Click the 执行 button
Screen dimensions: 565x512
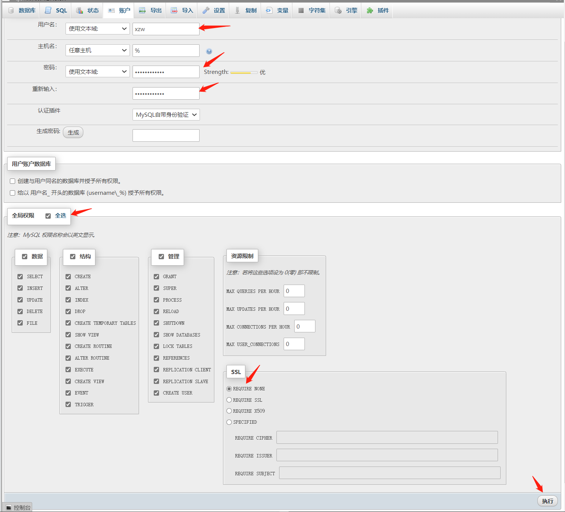(548, 501)
